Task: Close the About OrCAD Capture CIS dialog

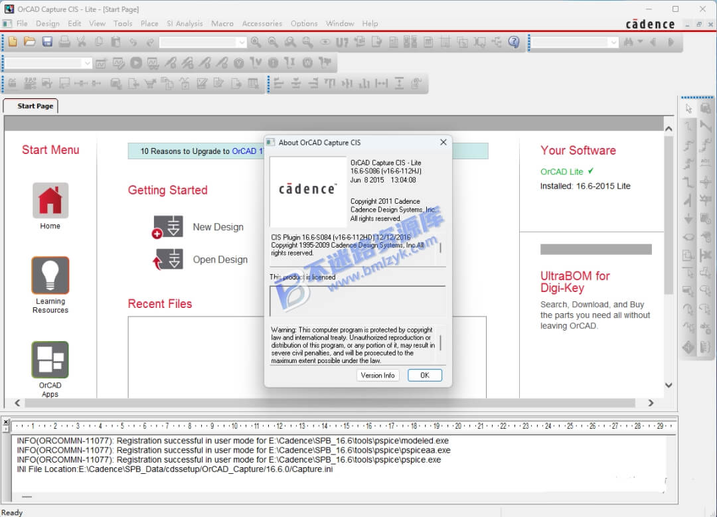Action: (x=443, y=142)
